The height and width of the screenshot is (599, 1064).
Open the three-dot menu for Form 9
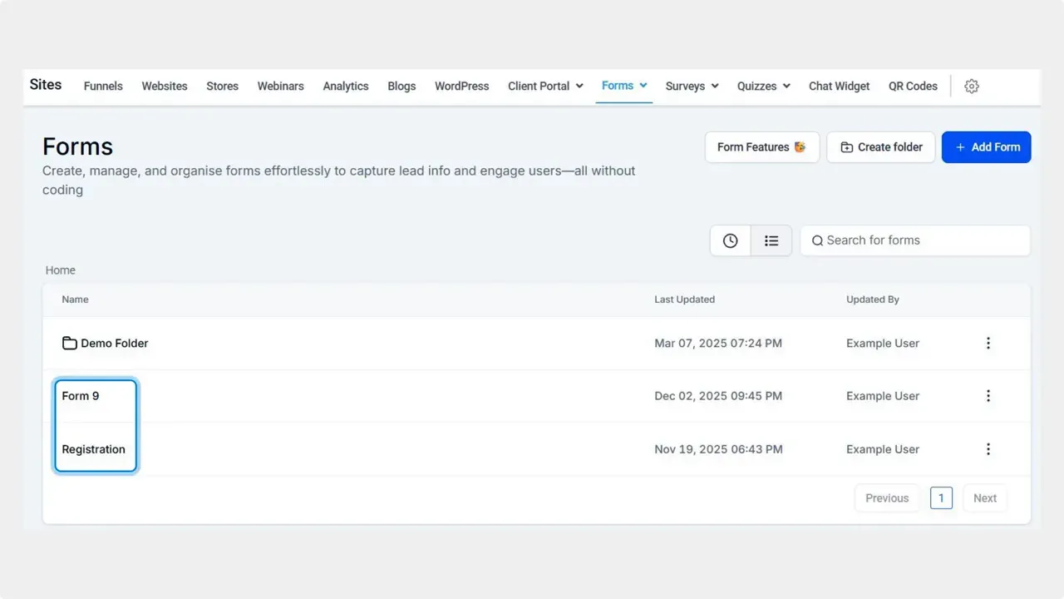click(x=988, y=396)
